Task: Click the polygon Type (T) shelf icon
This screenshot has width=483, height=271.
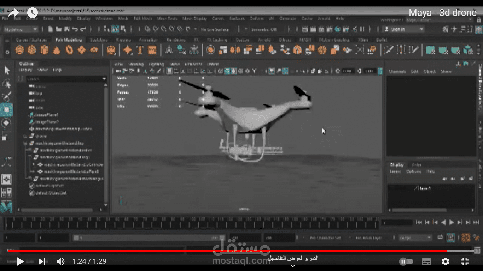Action: (x=140, y=50)
